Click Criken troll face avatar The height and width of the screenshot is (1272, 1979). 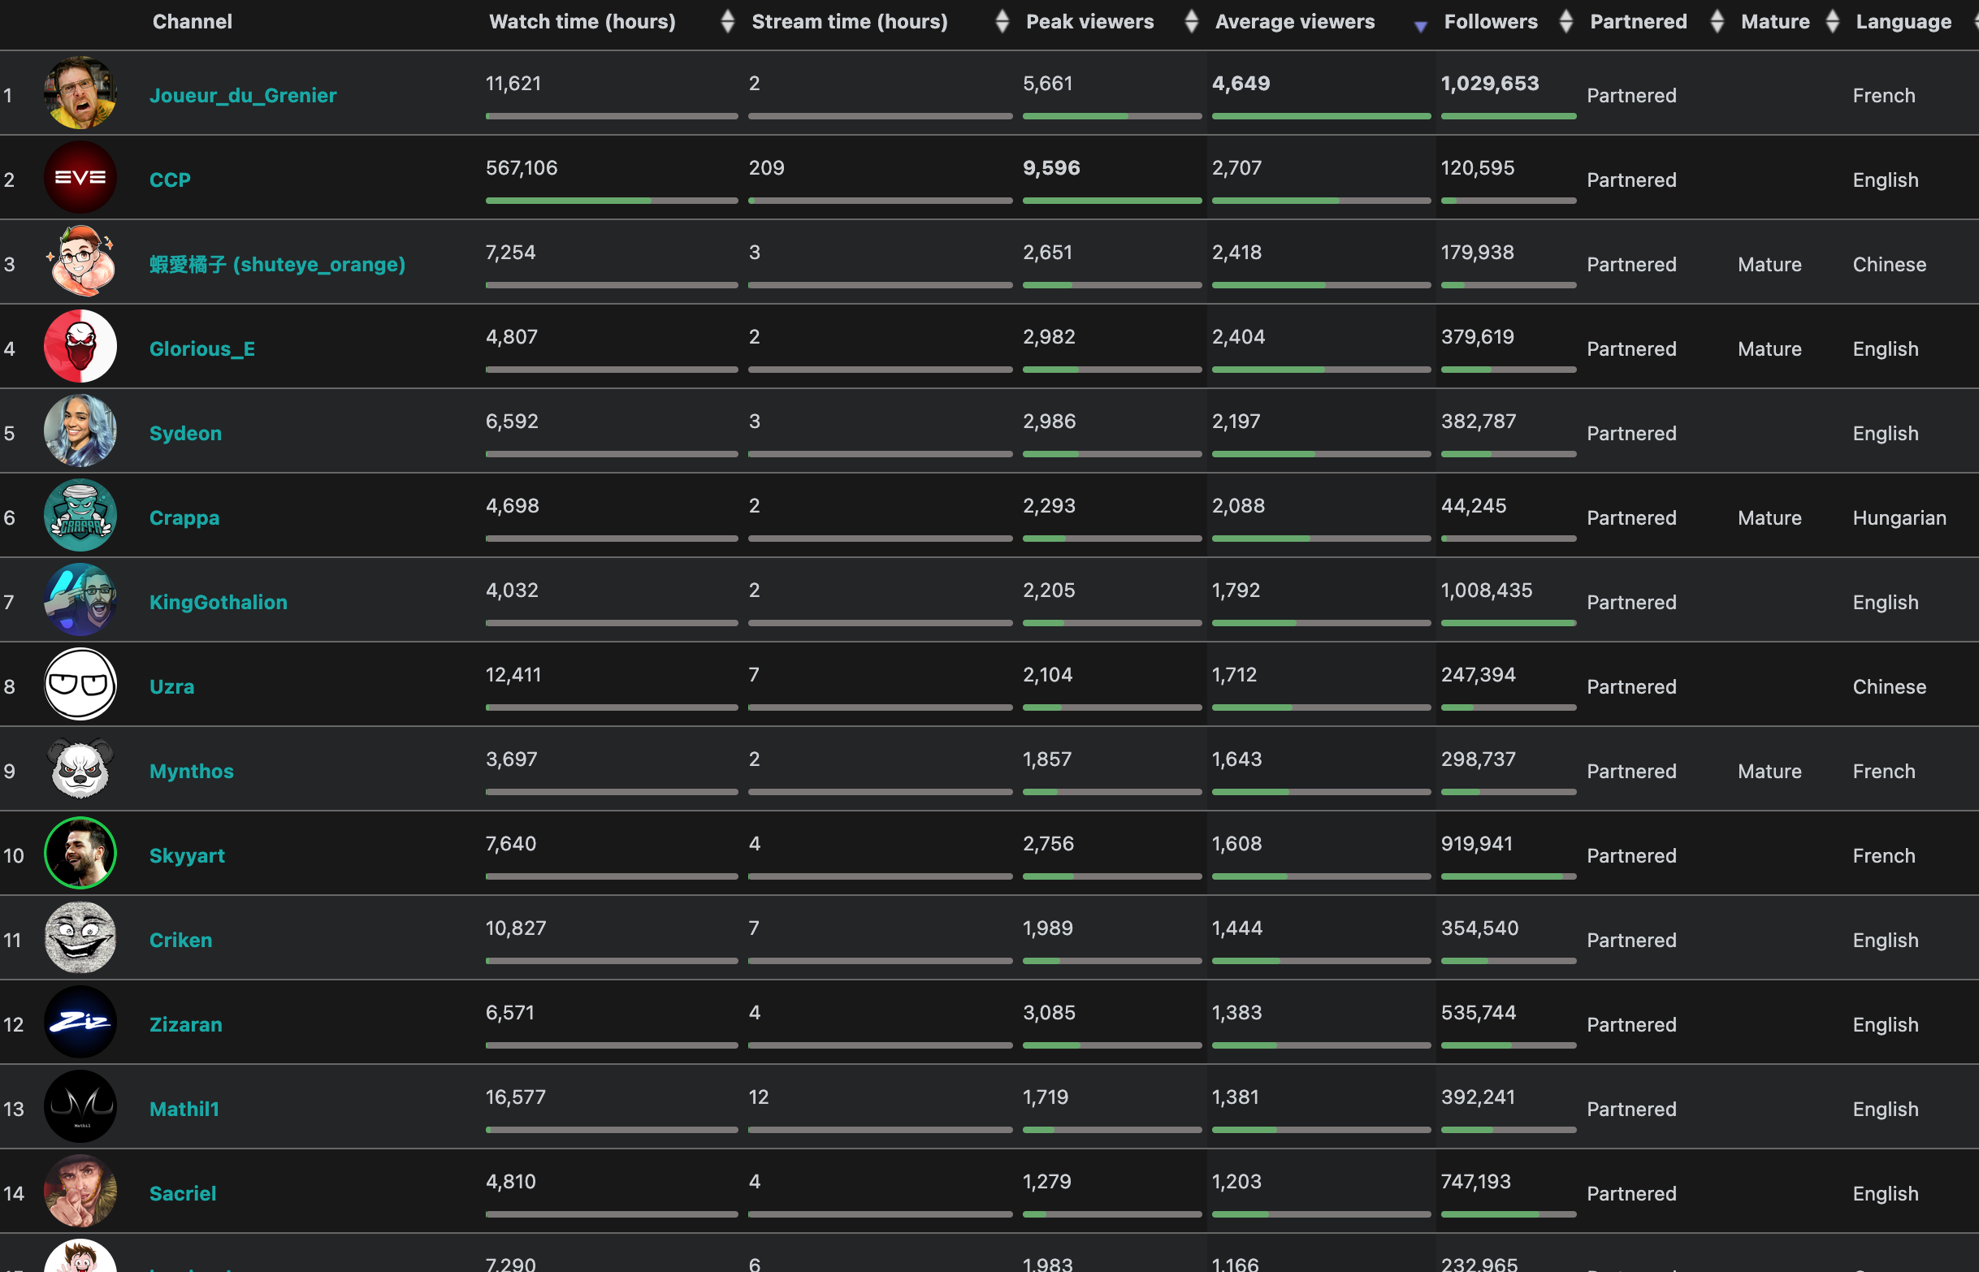[80, 937]
